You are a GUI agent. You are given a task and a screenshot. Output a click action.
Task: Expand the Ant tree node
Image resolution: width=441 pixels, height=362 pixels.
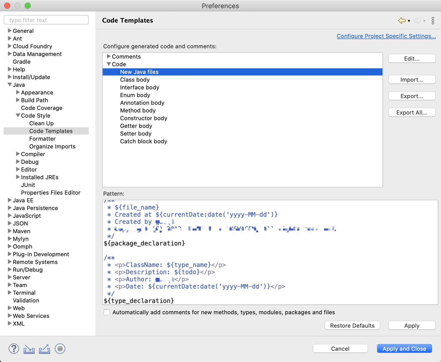pyautogui.click(x=10, y=38)
